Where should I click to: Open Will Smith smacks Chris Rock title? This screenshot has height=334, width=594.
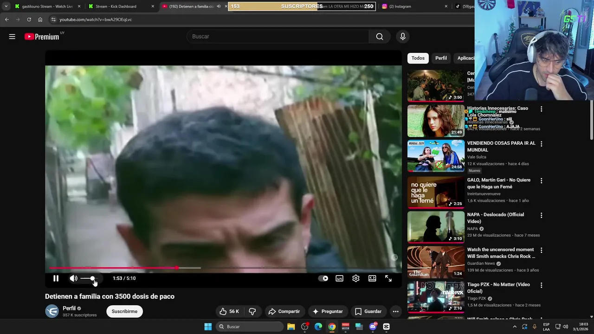pos(501,253)
